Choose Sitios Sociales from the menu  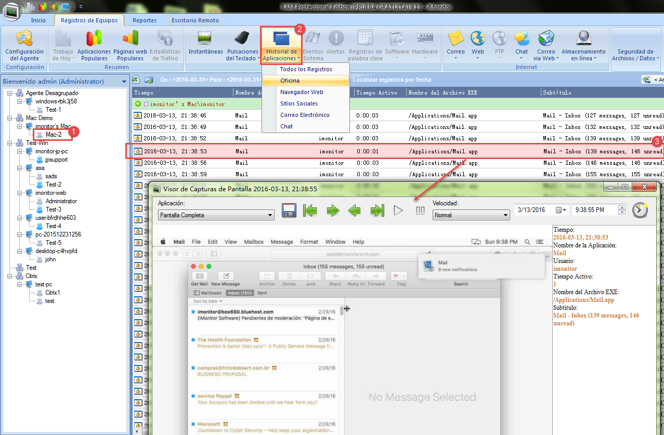(x=306, y=103)
